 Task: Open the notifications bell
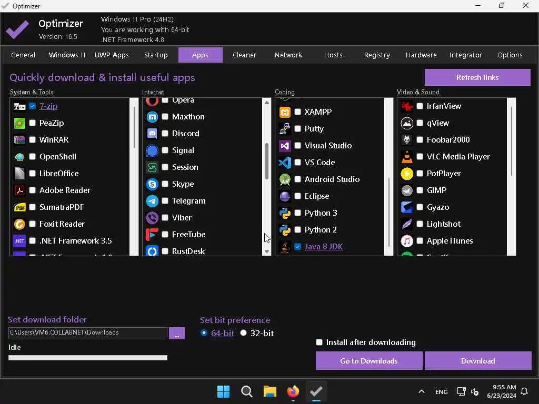pyautogui.click(x=524, y=391)
